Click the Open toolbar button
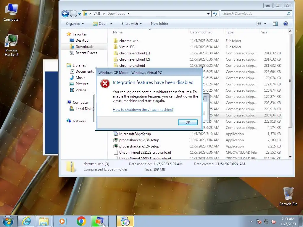303x227 pixels. click(101, 24)
